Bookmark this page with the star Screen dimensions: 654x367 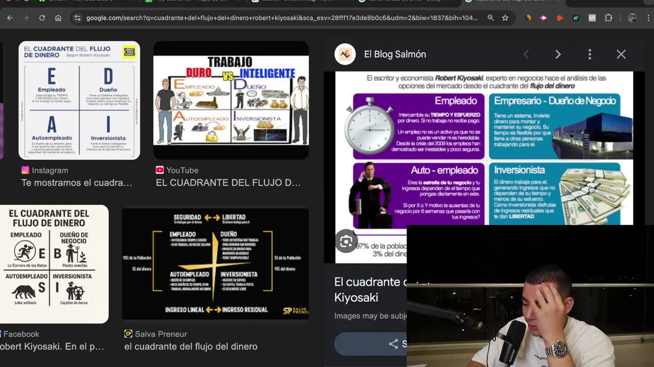click(x=505, y=18)
